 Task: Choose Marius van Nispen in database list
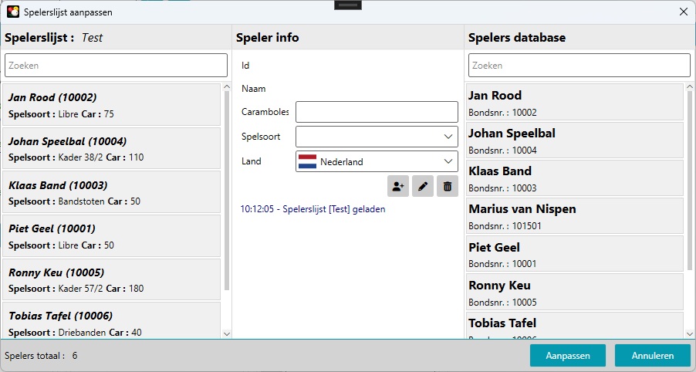[x=574, y=216]
